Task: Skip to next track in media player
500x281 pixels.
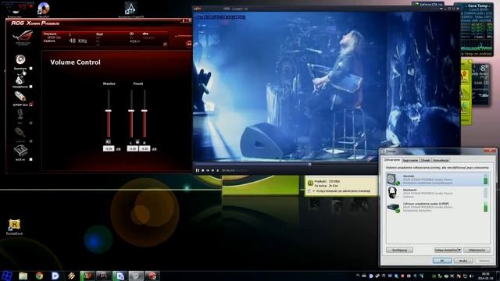Action: (x=212, y=170)
